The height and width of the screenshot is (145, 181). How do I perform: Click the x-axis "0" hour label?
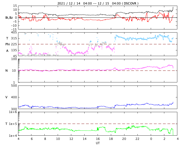[x=151, y=139]
